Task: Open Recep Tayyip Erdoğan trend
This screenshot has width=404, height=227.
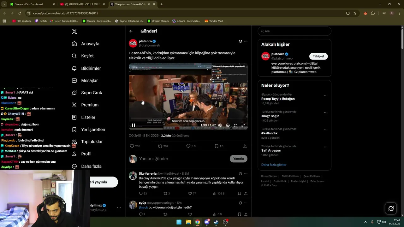Action: pos(278,99)
